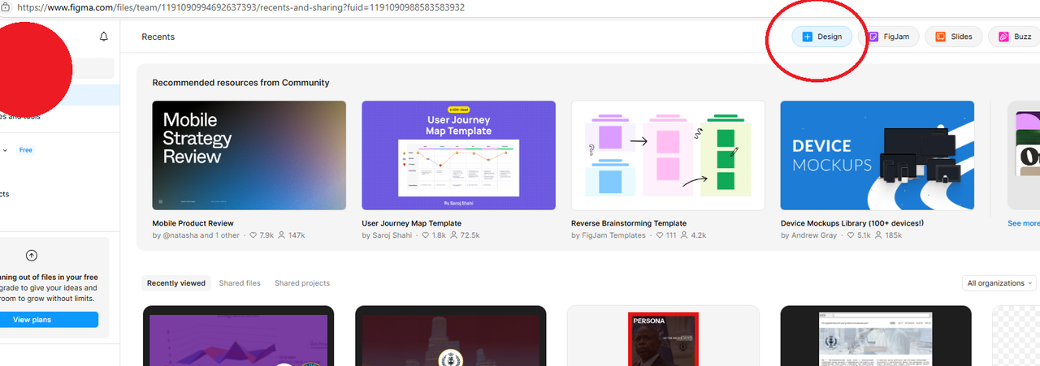Click See more community resources
Viewport: 1040px width, 366px height.
(1023, 223)
